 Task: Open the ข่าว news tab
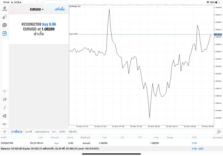[54, 132]
